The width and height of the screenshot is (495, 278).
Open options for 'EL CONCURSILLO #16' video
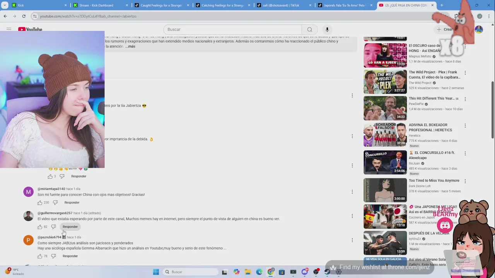coord(465,153)
